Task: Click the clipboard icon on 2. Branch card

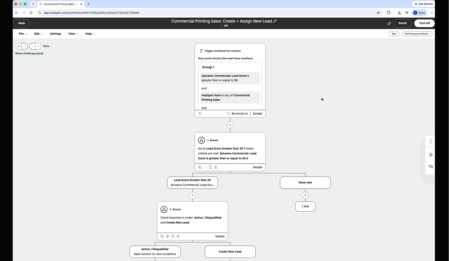Action: click(173, 236)
